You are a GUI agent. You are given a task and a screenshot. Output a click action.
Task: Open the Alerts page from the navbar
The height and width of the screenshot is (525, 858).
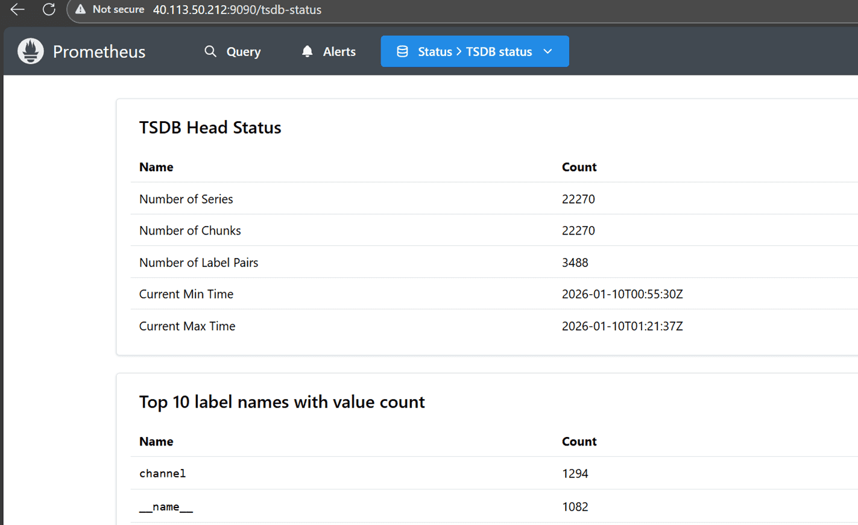point(339,52)
